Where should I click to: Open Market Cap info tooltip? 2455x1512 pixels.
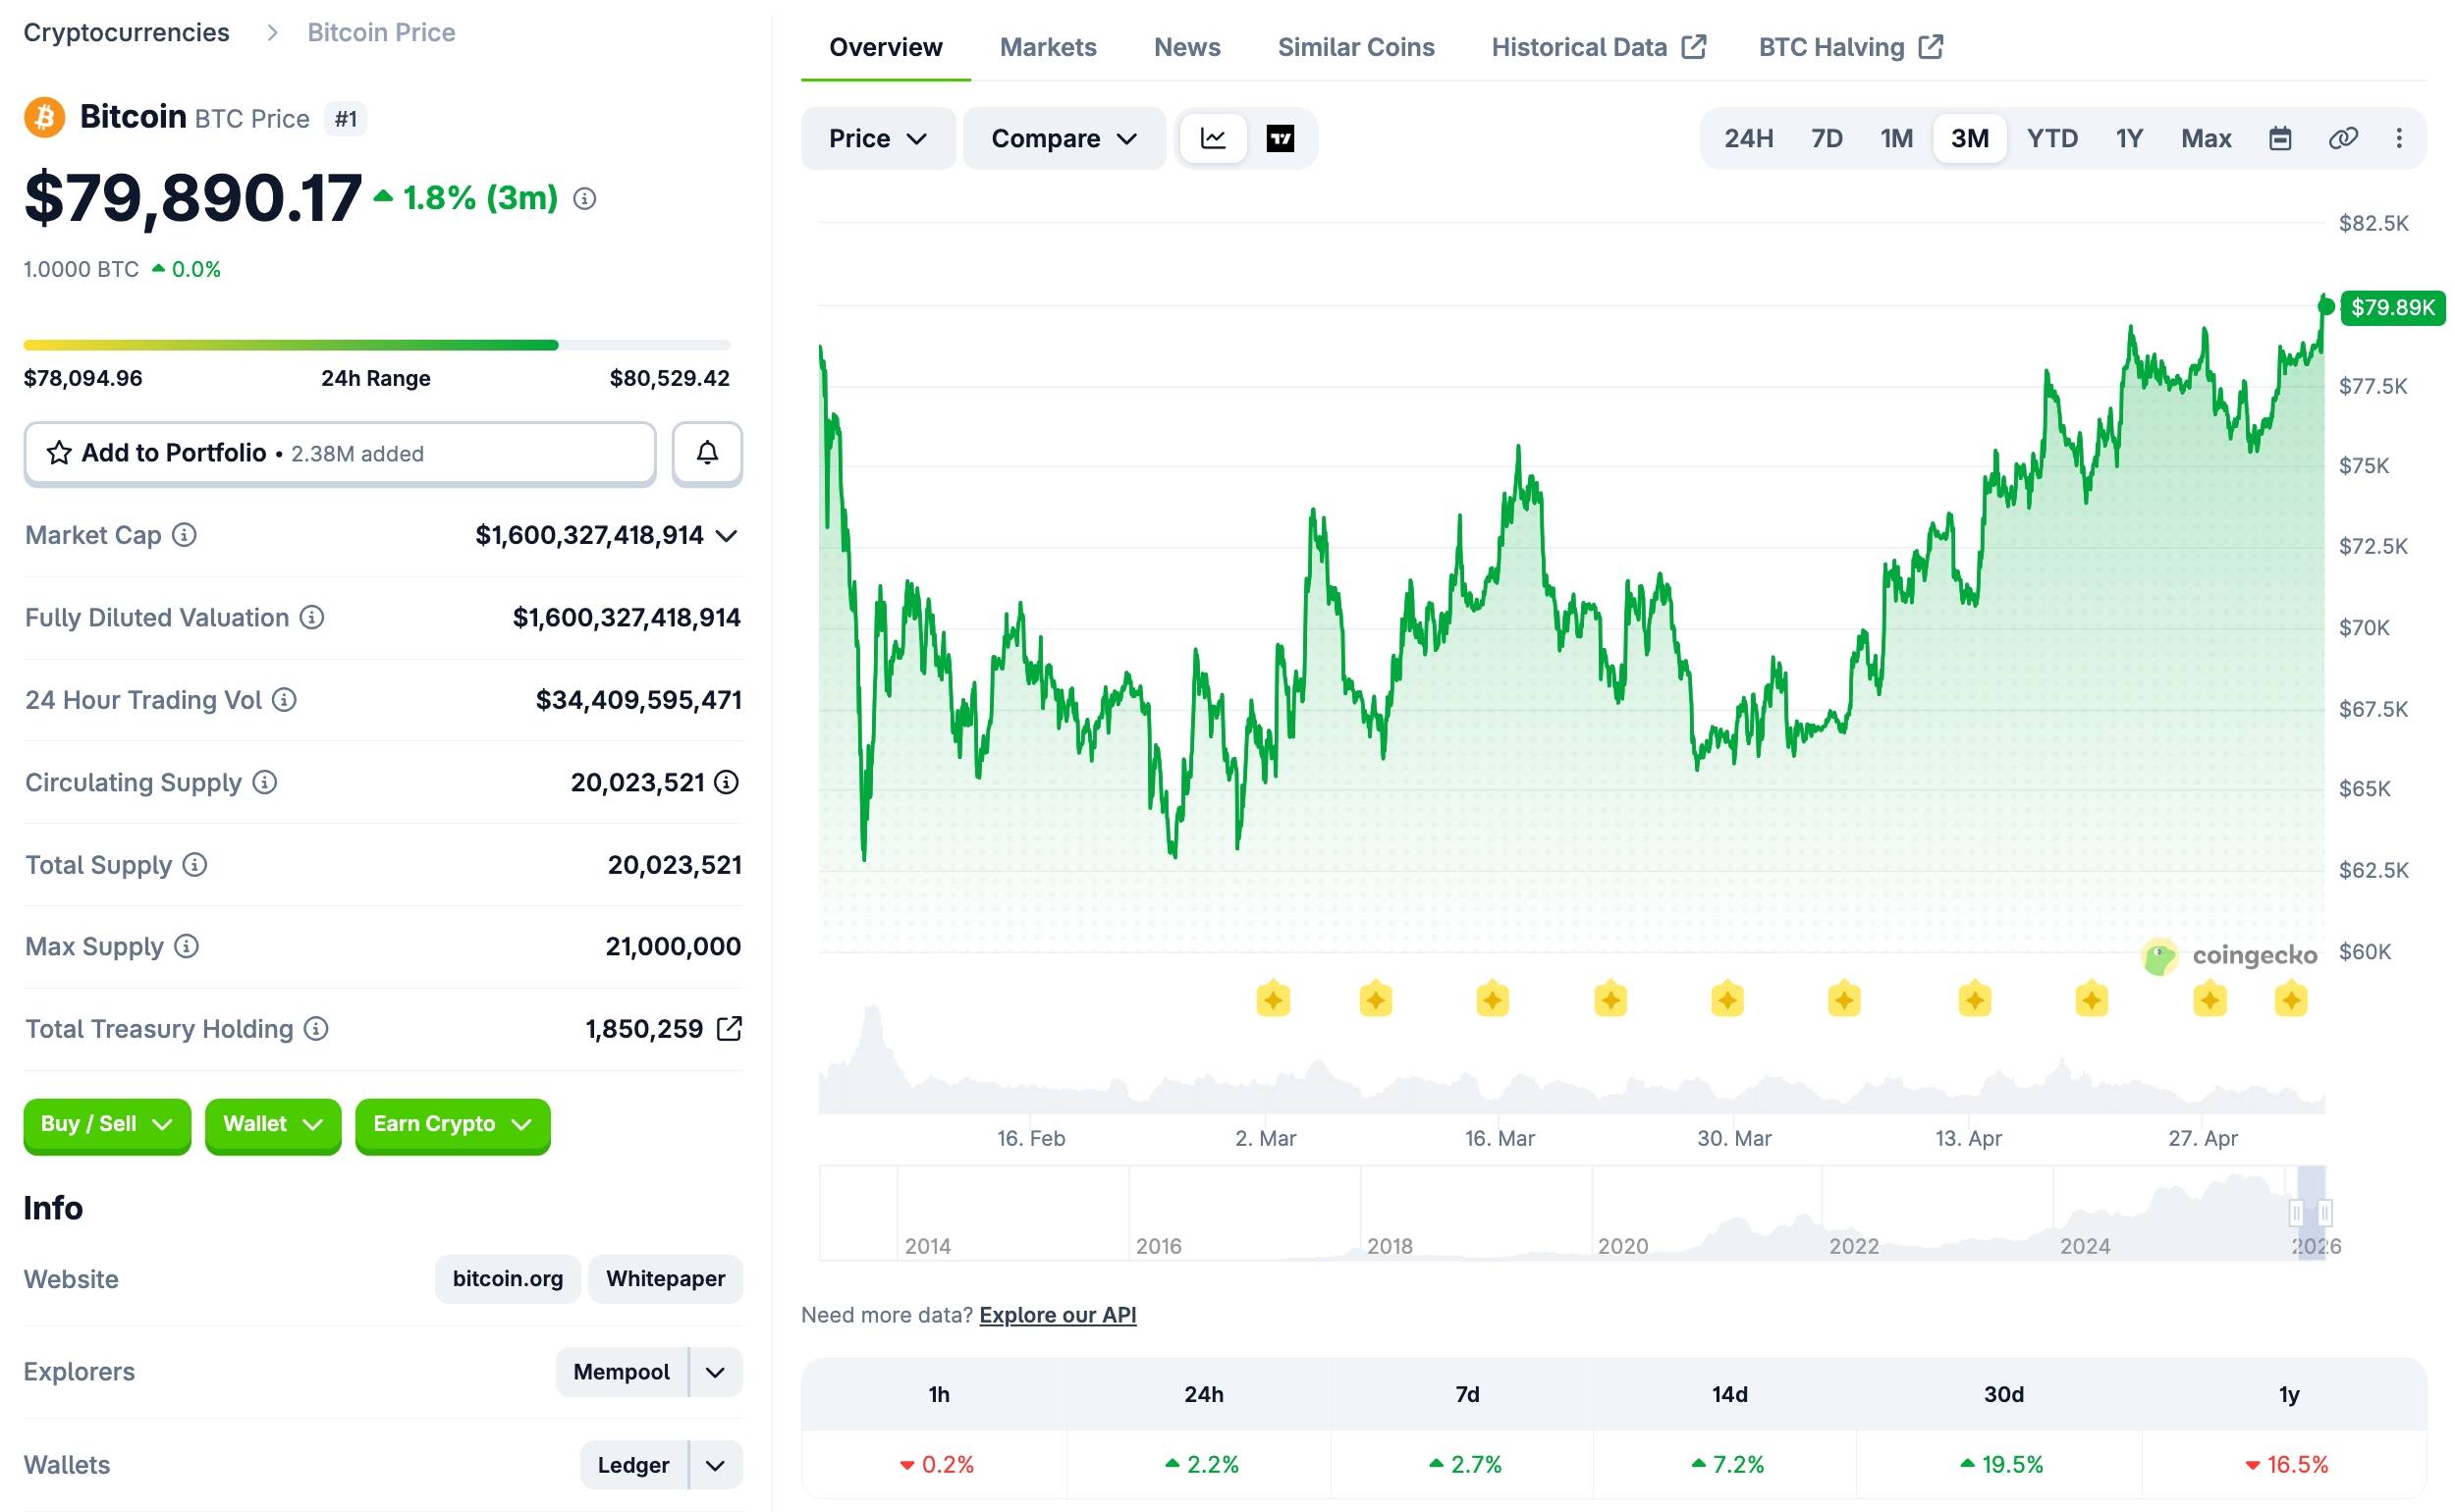(184, 535)
